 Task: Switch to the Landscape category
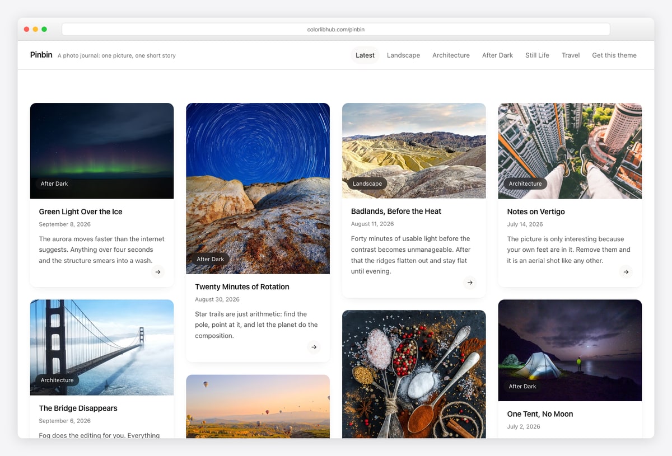(403, 55)
